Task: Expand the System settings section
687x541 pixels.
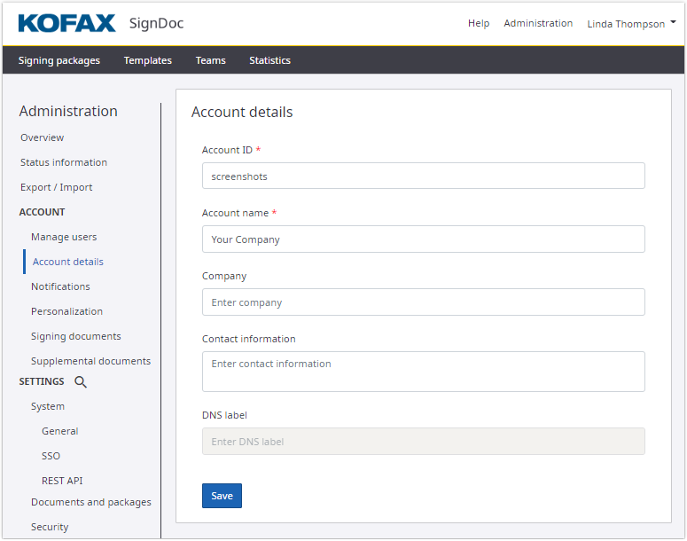Action: (x=48, y=406)
